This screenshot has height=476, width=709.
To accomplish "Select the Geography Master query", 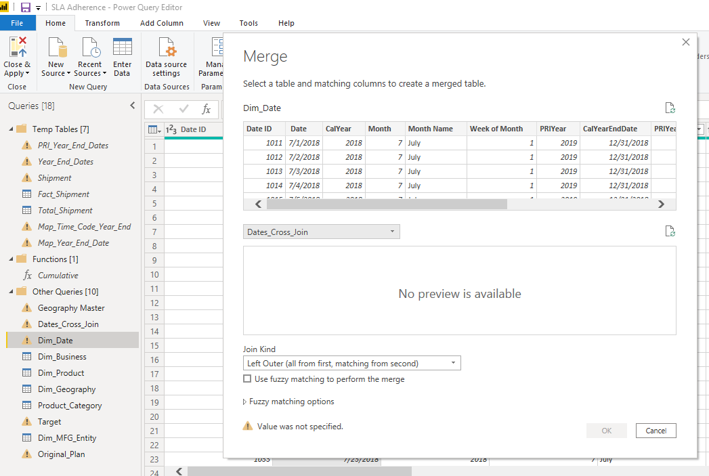I will pos(71,308).
